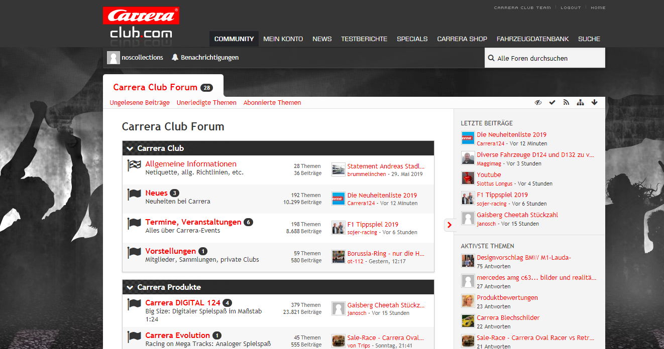The width and height of the screenshot is (664, 349).
Task: Open the Neues forum link
Action: (157, 193)
